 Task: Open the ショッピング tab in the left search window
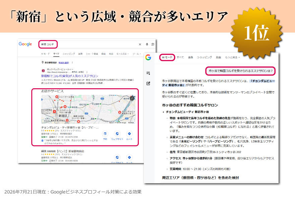[x=69, y=54]
